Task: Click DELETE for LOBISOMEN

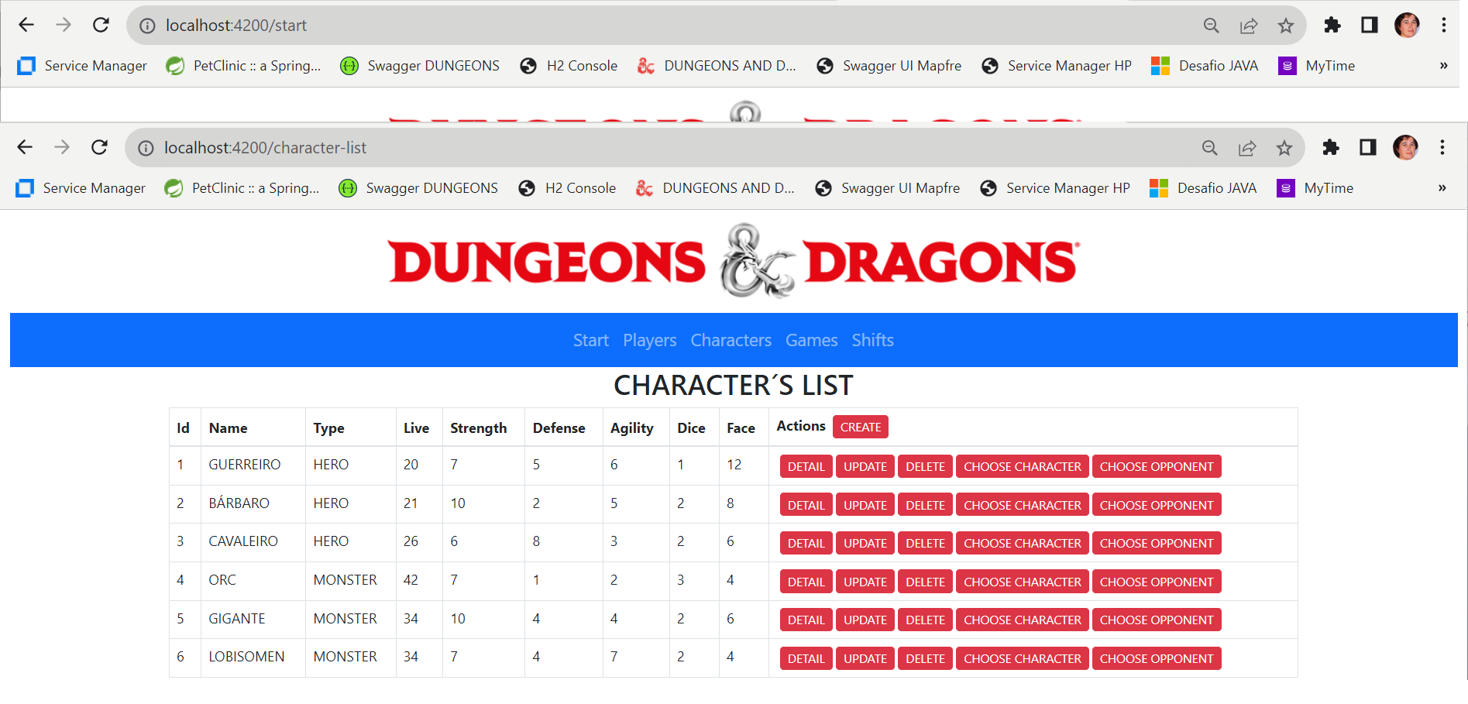Action: (x=925, y=658)
